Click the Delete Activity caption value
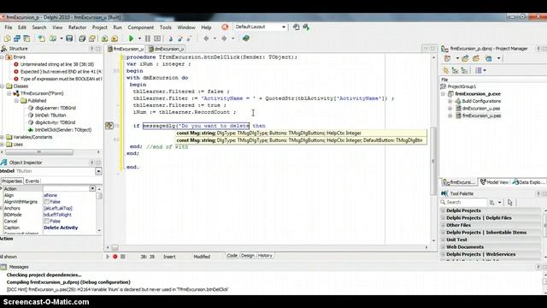 [61, 228]
